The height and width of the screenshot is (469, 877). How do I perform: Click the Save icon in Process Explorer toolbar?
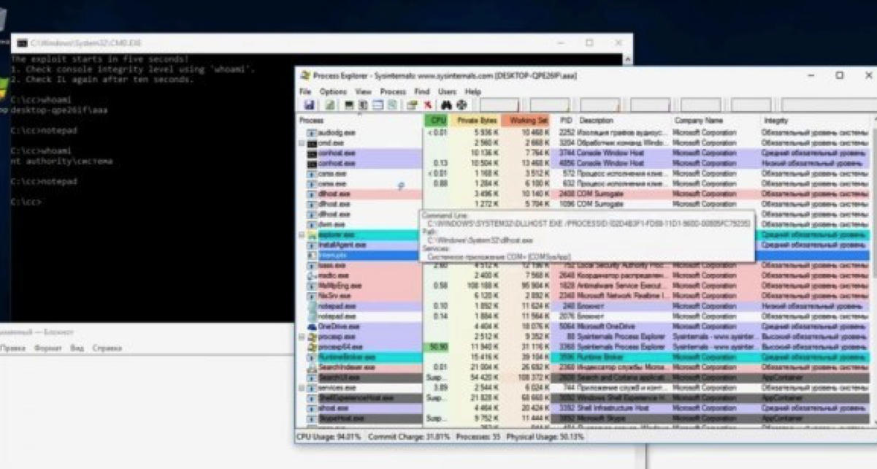click(309, 105)
